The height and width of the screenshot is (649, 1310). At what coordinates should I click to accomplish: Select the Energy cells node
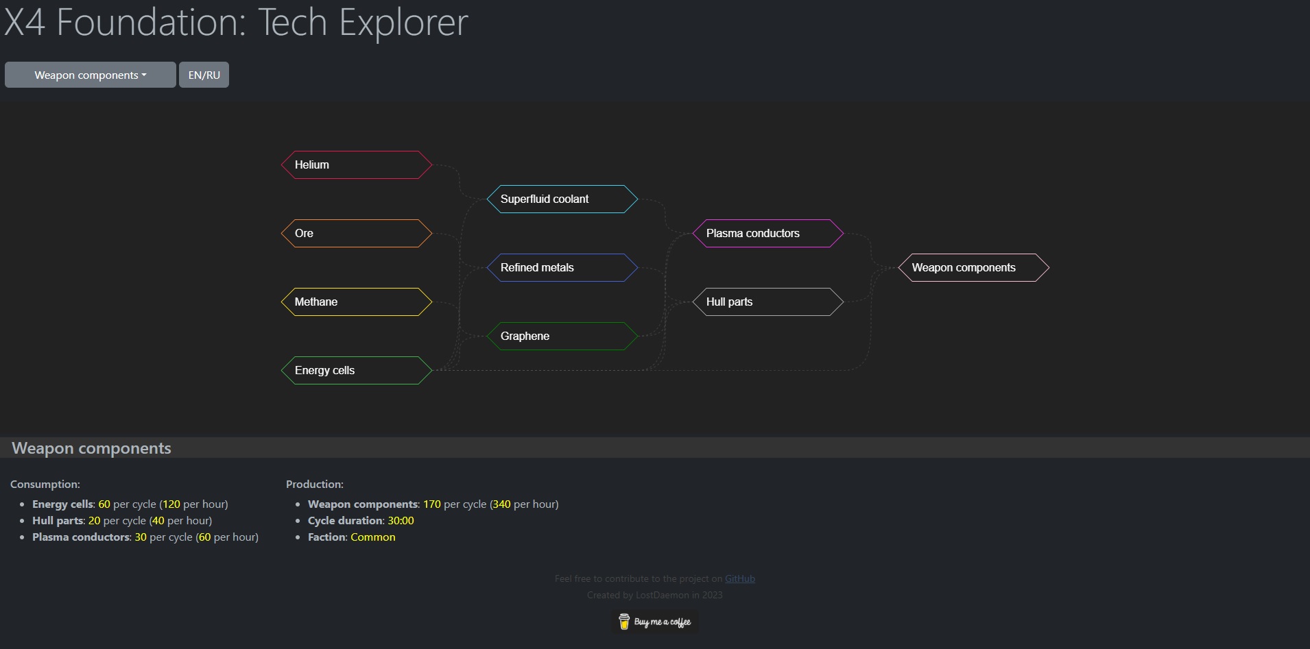pos(357,370)
